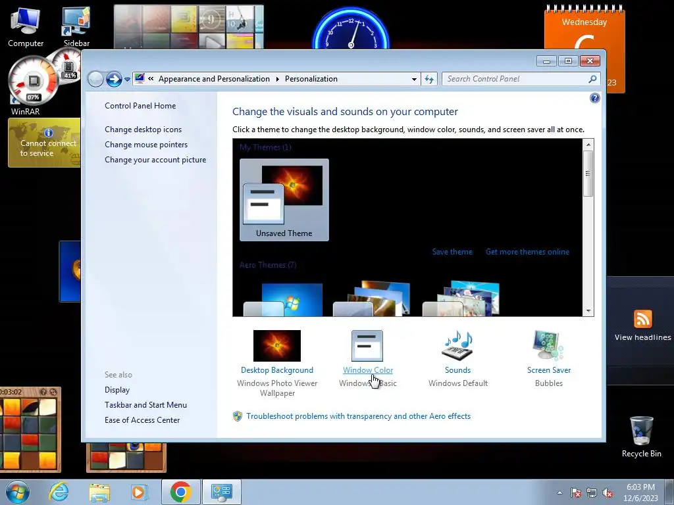
Task: Open Ease of Access Center link
Action: (142, 420)
